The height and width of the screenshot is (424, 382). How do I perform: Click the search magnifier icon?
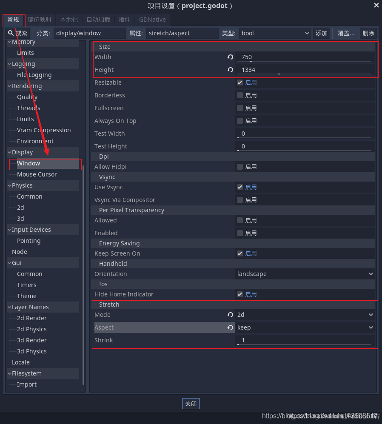click(11, 33)
